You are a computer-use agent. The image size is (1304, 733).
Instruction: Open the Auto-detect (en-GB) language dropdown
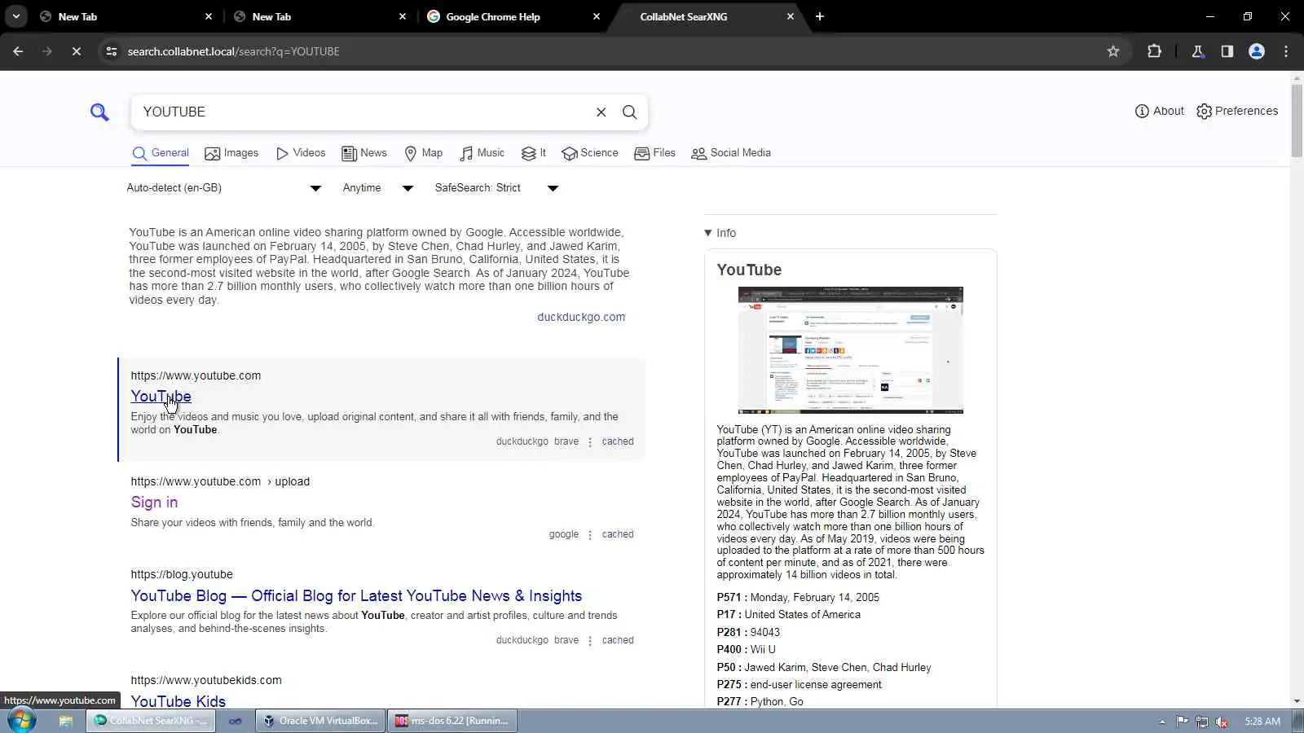(x=224, y=188)
